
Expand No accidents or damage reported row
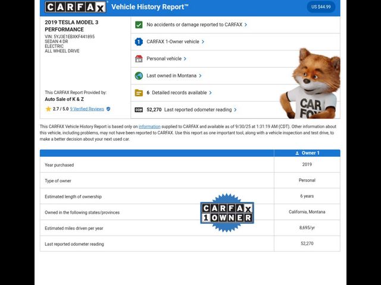(x=196, y=25)
